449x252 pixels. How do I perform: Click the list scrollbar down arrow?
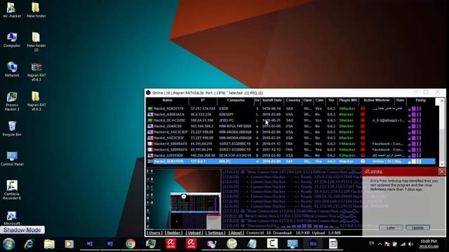pos(441,164)
